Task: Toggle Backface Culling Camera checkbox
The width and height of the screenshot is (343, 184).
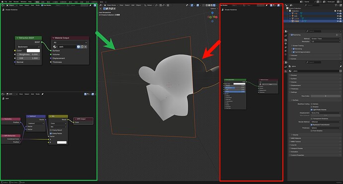Action: click(312, 104)
